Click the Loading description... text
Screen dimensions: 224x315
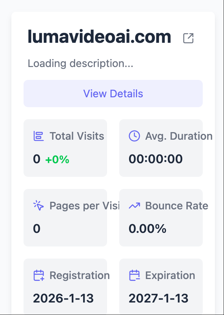[x=80, y=64]
